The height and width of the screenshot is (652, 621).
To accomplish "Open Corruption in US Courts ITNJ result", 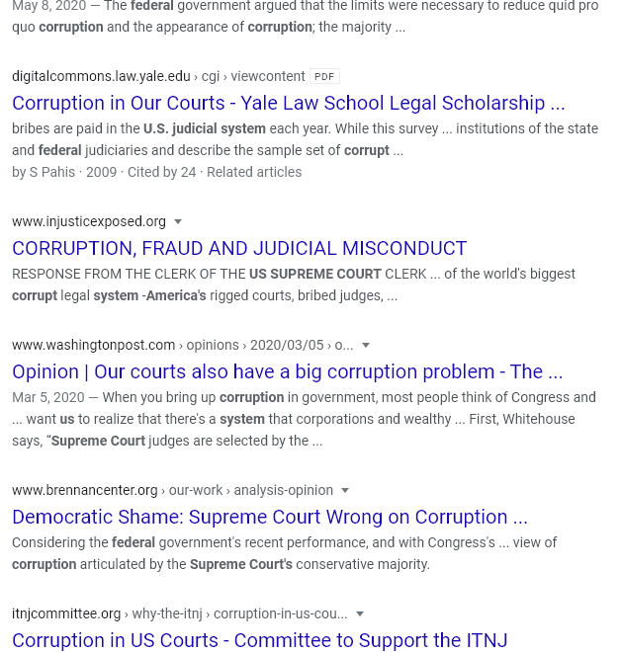I will point(260,640).
